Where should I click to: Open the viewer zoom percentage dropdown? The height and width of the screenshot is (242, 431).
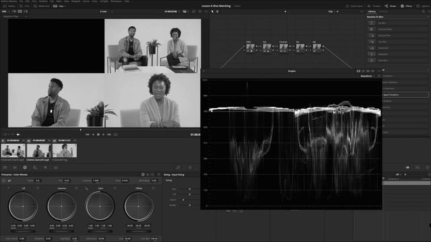[6, 11]
